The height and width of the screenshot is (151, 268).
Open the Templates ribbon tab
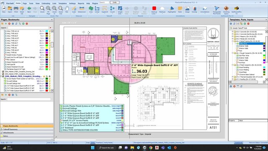(x=62, y=3)
